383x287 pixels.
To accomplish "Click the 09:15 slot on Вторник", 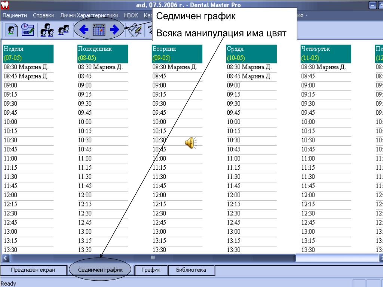I will (177, 95).
